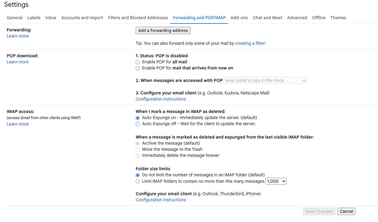Open the Accounts and Import tab

[x=82, y=18]
